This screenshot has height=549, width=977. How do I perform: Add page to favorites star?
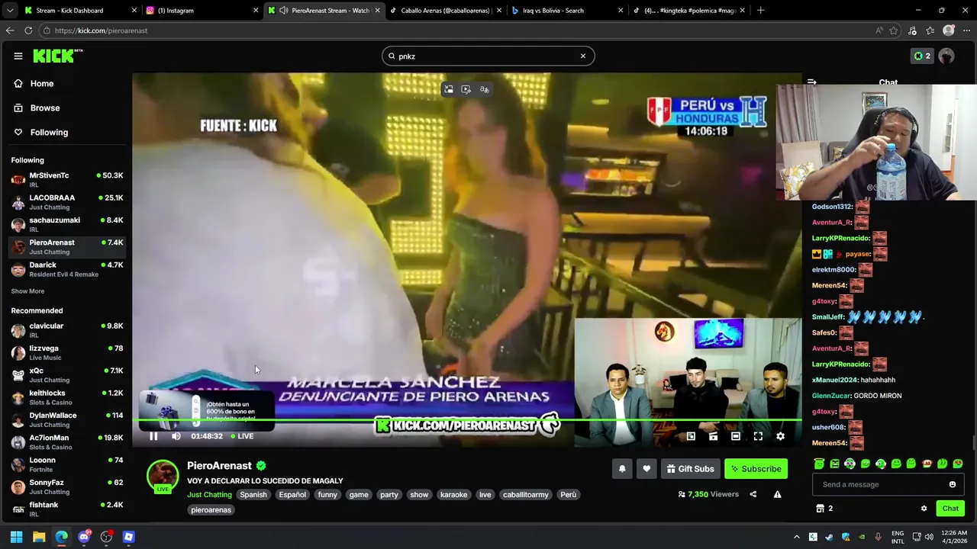[894, 30]
